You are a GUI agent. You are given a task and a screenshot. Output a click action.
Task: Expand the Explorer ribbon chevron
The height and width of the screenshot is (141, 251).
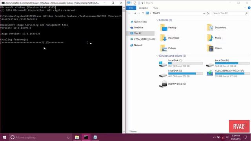[x=245, y=8]
